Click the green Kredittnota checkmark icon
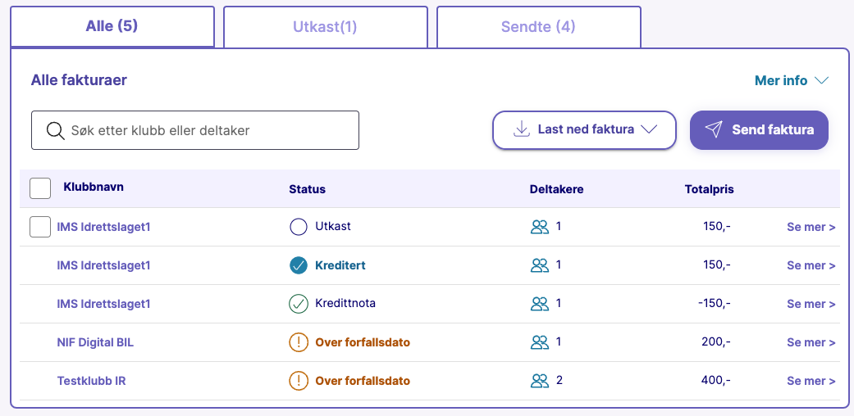This screenshot has width=854, height=416. tap(299, 304)
